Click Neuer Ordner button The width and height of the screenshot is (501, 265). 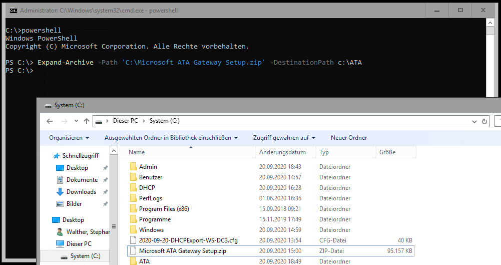coord(349,138)
